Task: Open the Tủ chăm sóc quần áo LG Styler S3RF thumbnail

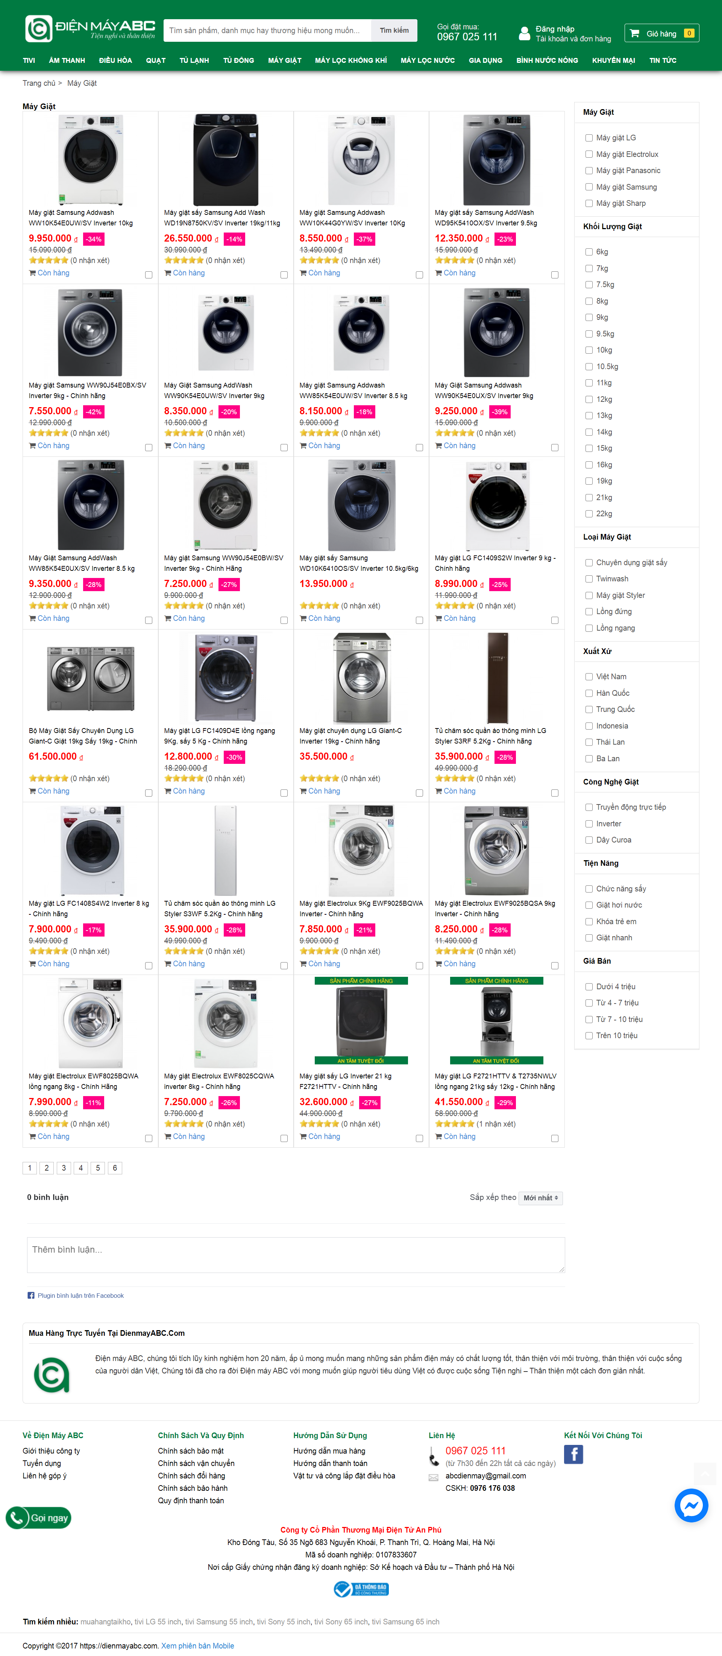Action: (496, 678)
